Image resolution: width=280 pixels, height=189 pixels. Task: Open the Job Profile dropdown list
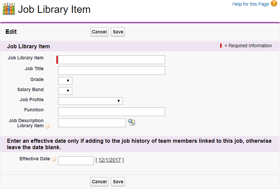91,101
